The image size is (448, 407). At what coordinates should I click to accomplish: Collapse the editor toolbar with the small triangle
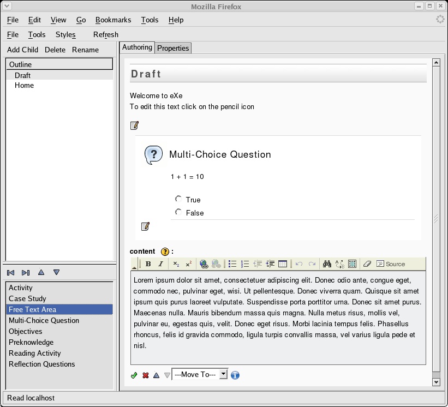134,267
